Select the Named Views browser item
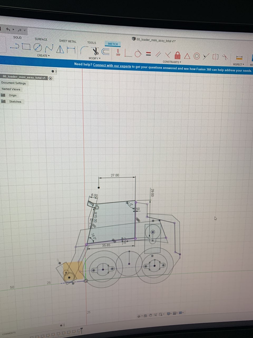The height and width of the screenshot is (338, 253). pyautogui.click(x=11, y=89)
